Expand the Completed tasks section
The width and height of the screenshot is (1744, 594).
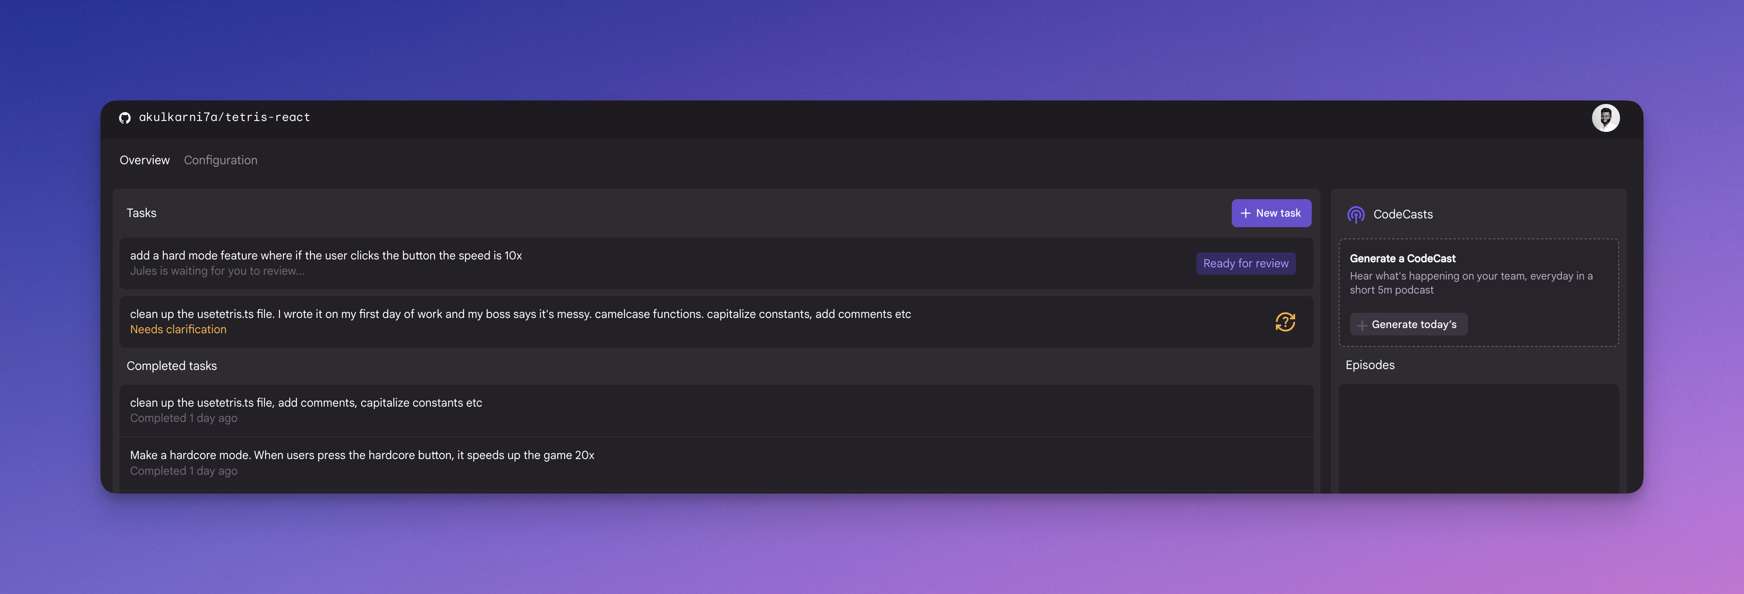[171, 366]
